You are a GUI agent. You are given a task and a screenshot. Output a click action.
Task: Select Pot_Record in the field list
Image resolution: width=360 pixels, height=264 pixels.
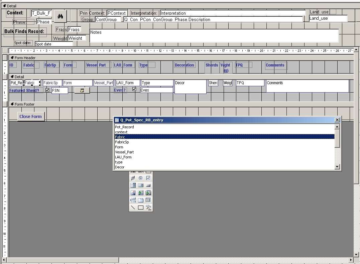(x=224, y=127)
